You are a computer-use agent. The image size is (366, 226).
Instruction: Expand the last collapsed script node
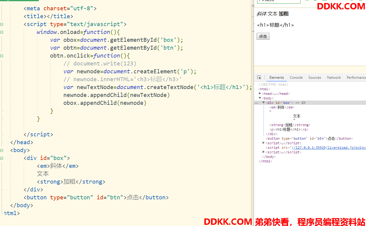[x=264, y=152]
